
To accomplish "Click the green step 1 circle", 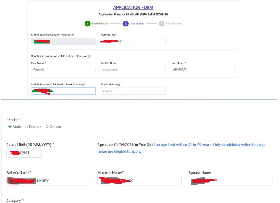I will click(x=88, y=24).
